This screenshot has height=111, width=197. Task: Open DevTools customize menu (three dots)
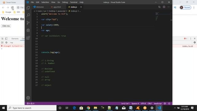[x=191, y=39]
